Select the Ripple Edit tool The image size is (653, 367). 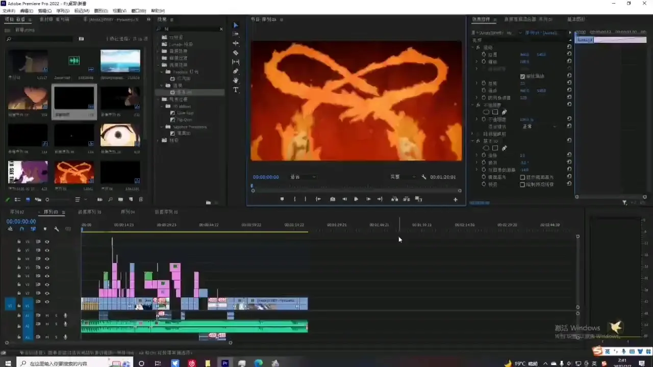236,43
